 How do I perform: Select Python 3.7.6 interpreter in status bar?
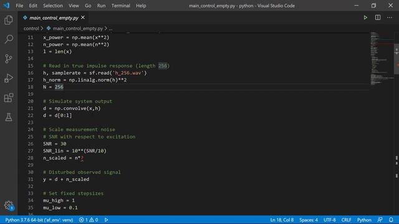(x=39, y=220)
